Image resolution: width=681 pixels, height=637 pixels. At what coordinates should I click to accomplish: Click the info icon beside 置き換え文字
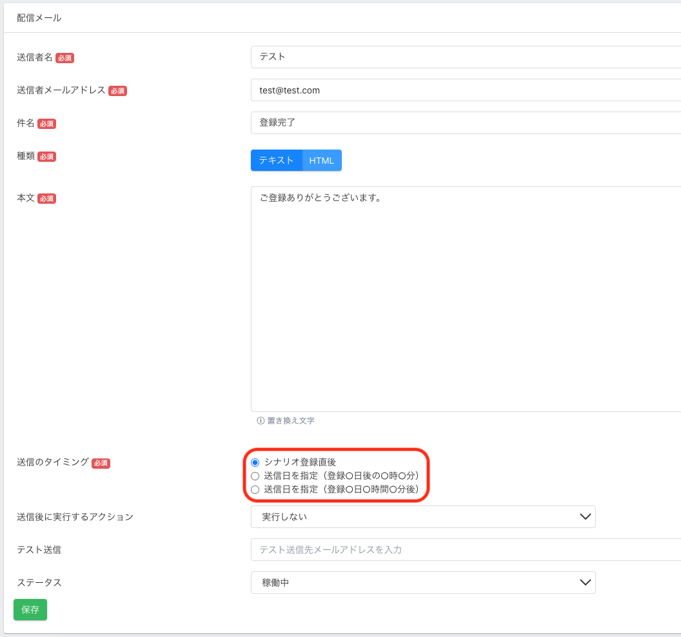coord(261,420)
